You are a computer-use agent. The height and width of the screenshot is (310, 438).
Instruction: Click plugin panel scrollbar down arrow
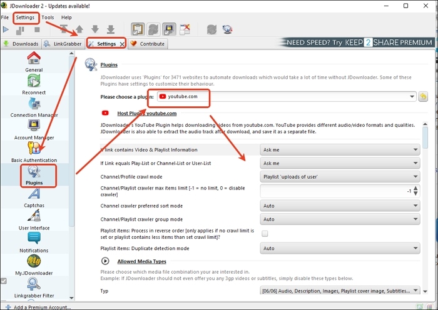425,291
